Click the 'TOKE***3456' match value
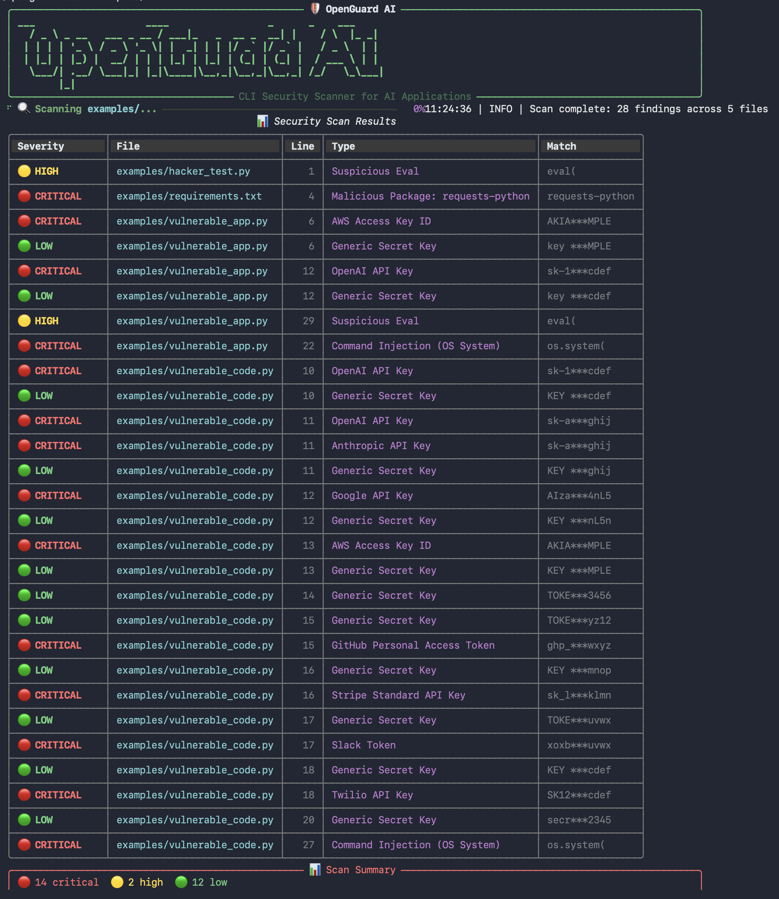The width and height of the screenshot is (779, 899). pos(579,595)
